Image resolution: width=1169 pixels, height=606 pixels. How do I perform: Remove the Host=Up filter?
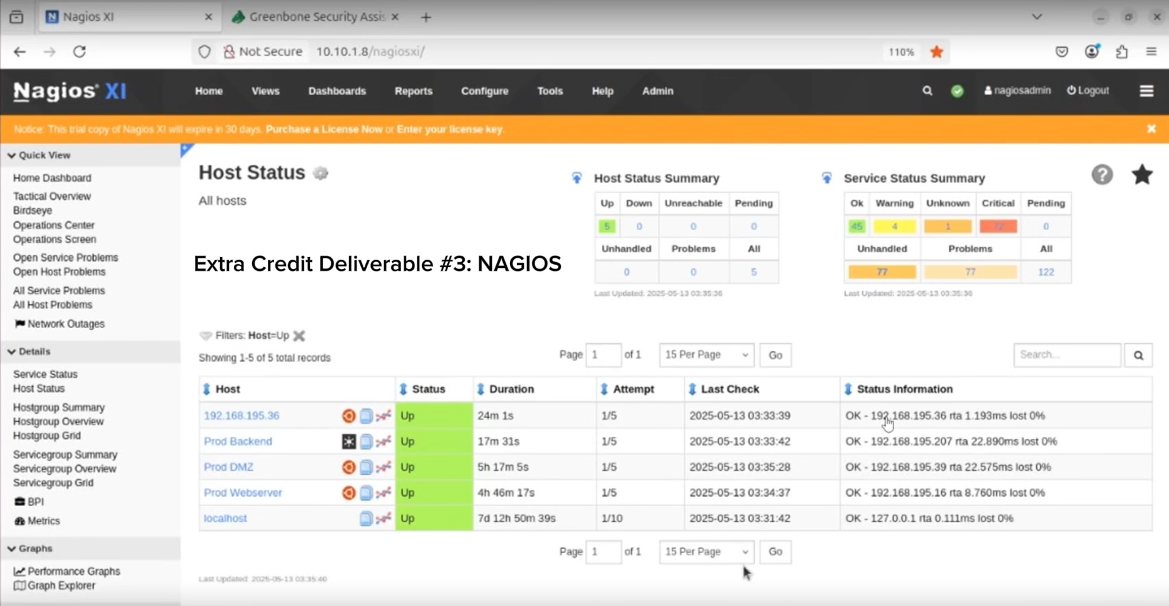[299, 336]
